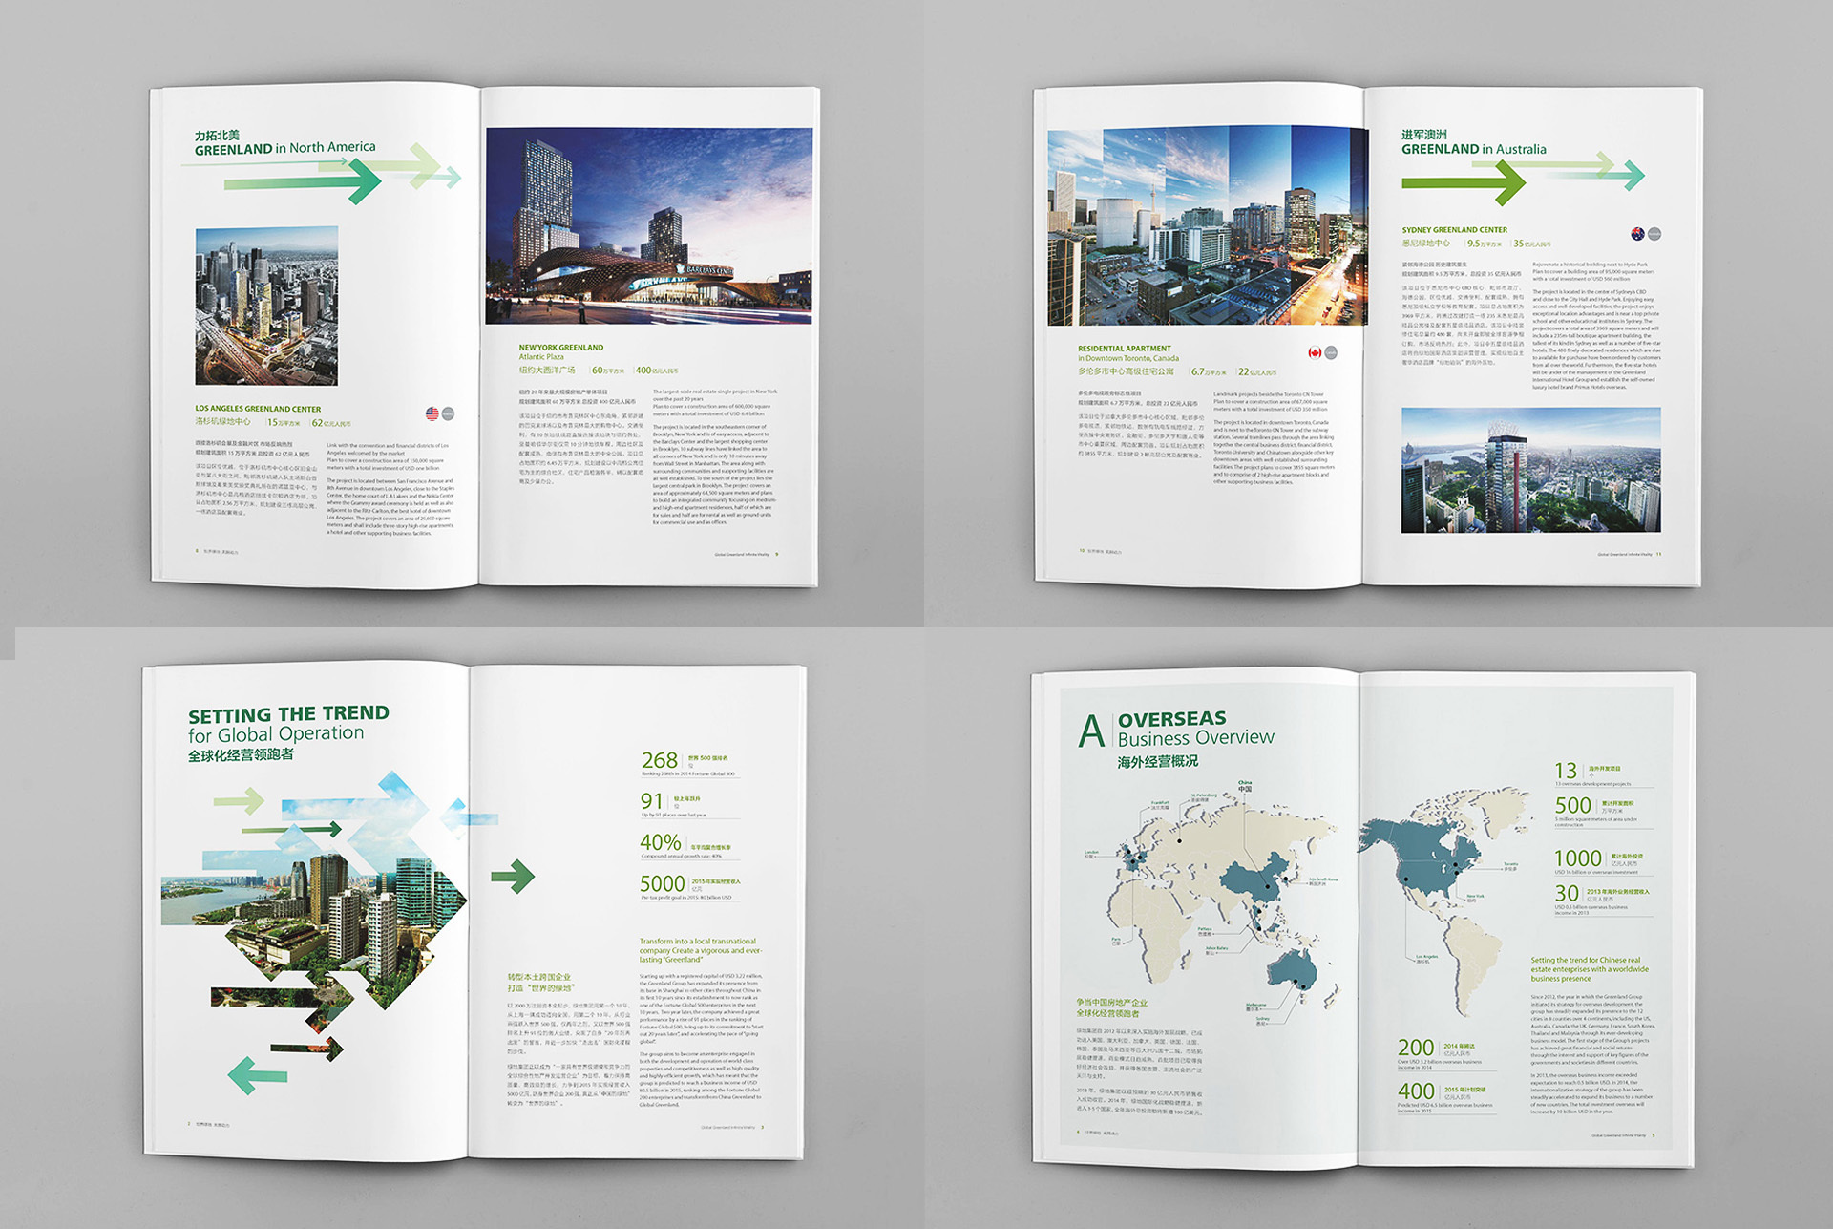Click the 30 statistic on the Overseas page
Image resolution: width=1833 pixels, height=1229 pixels.
1567,894
